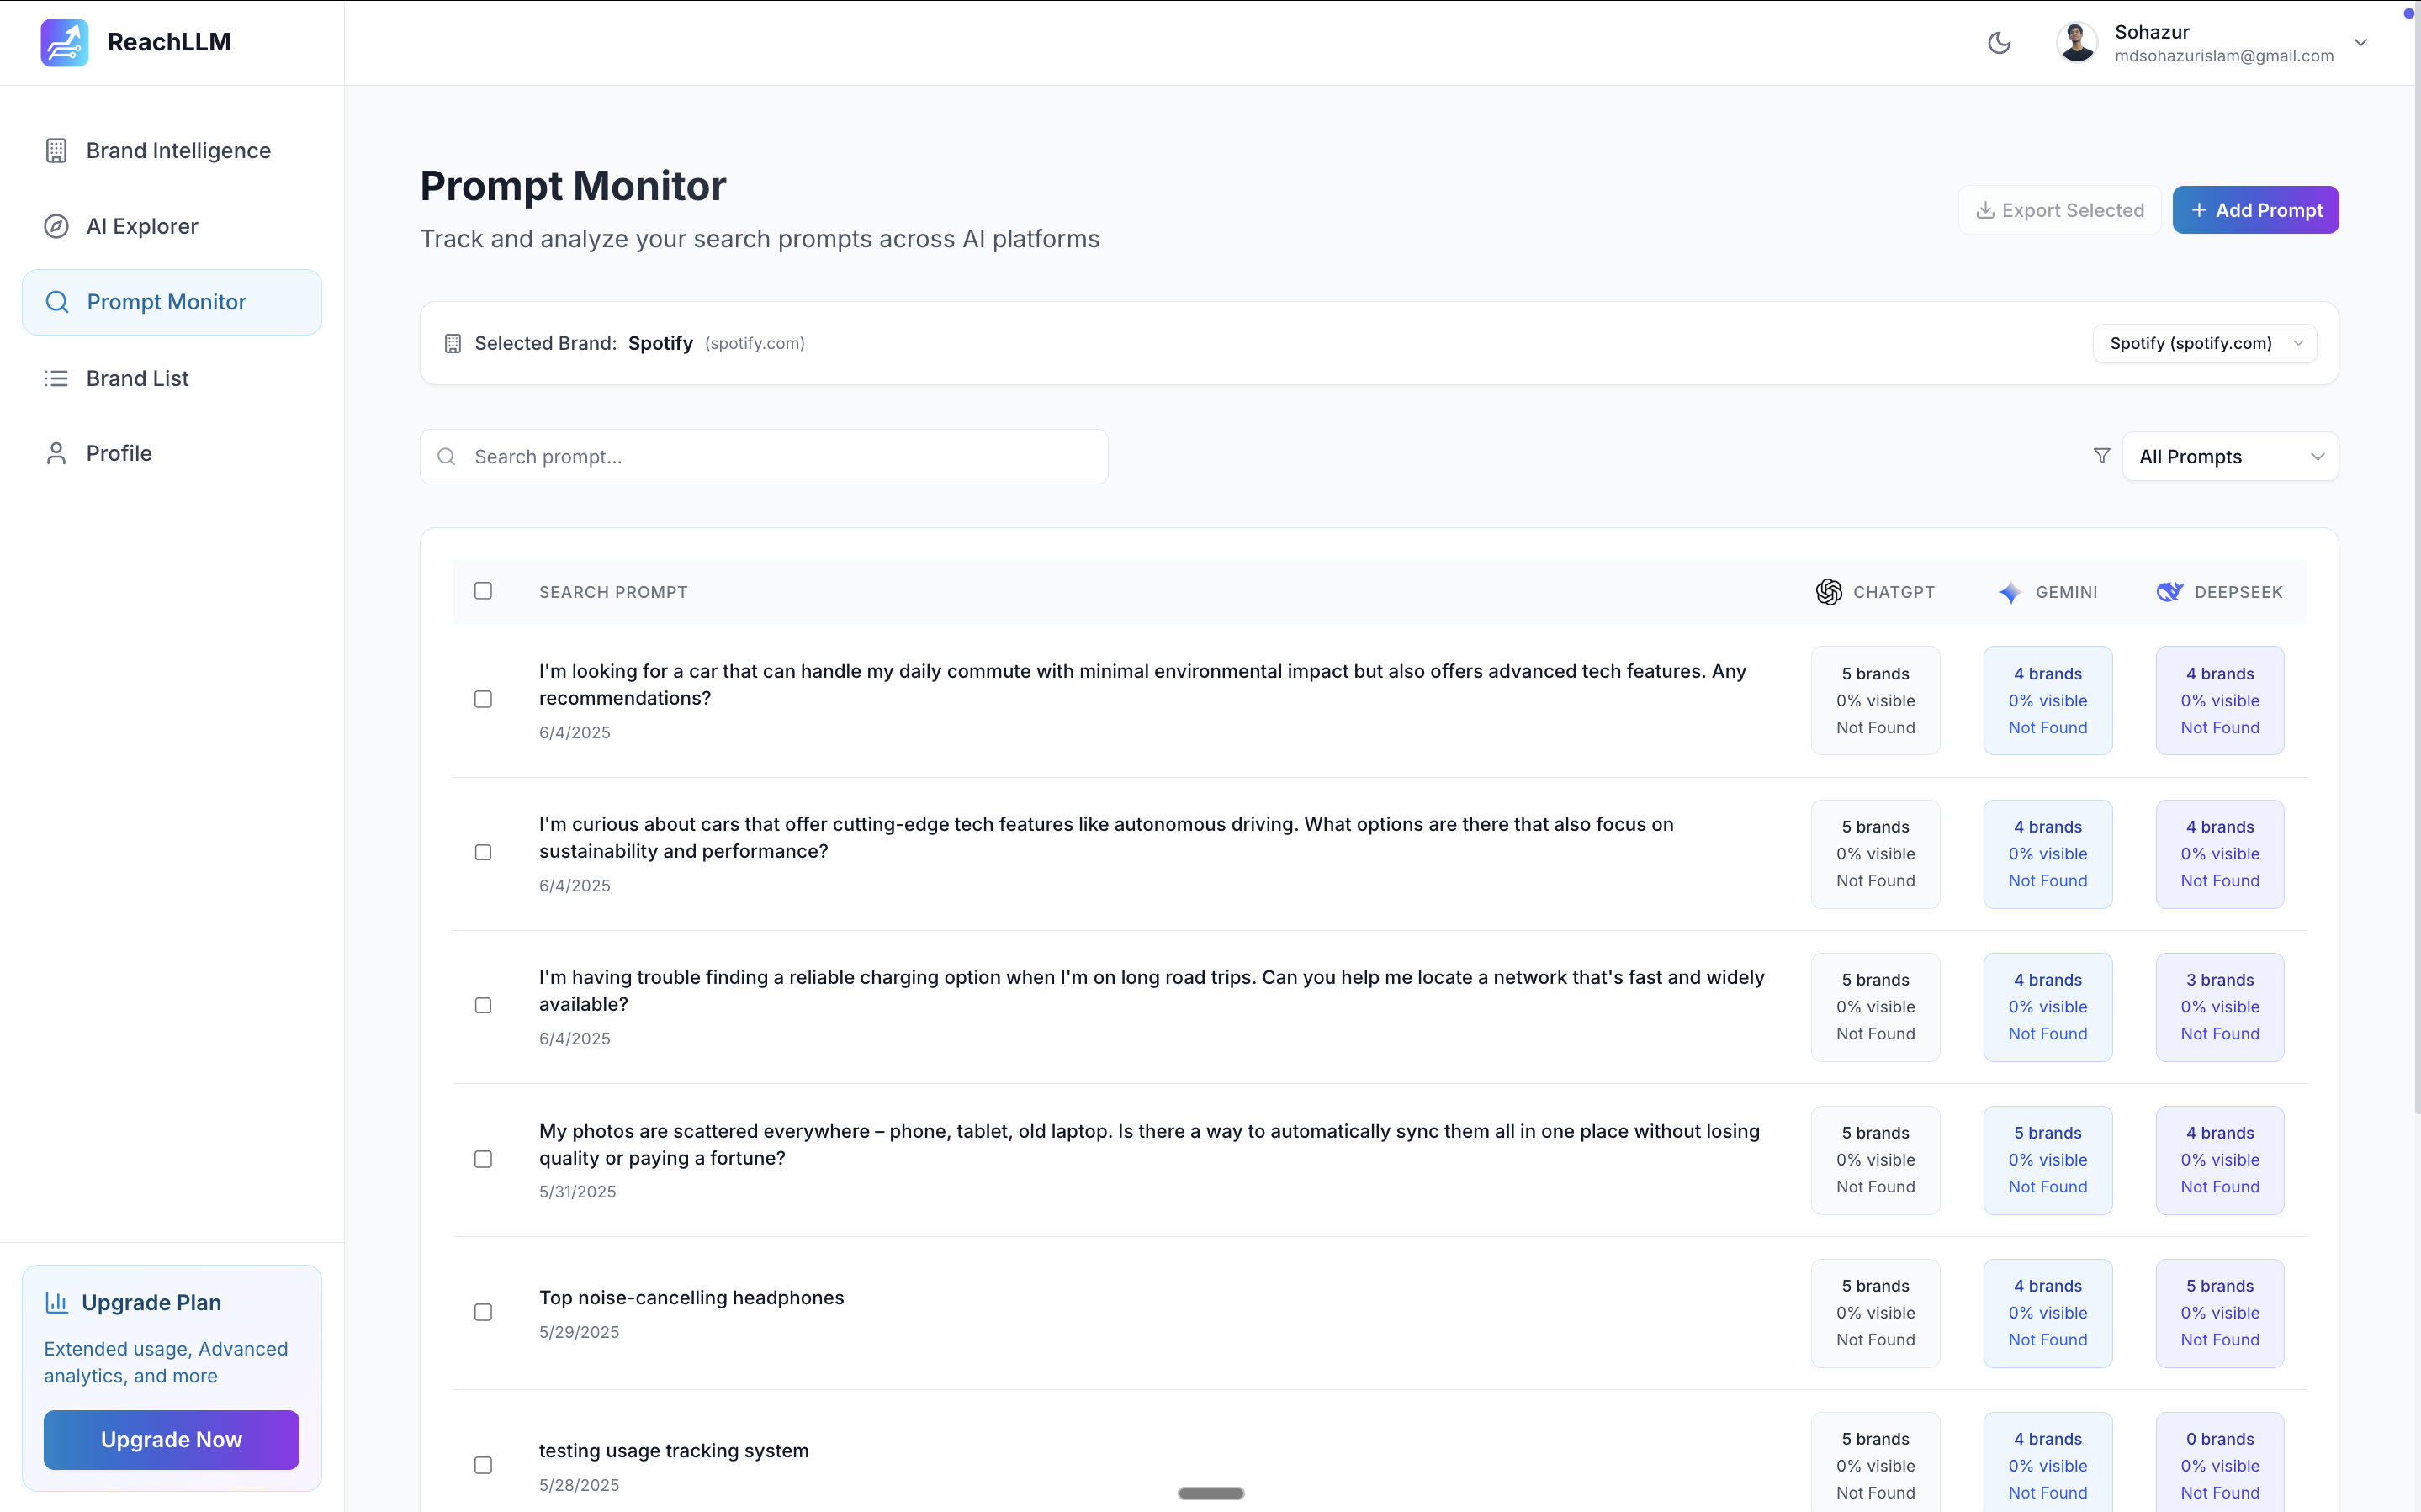
Task: Click the ReachLLM brand name
Action: point(169,42)
